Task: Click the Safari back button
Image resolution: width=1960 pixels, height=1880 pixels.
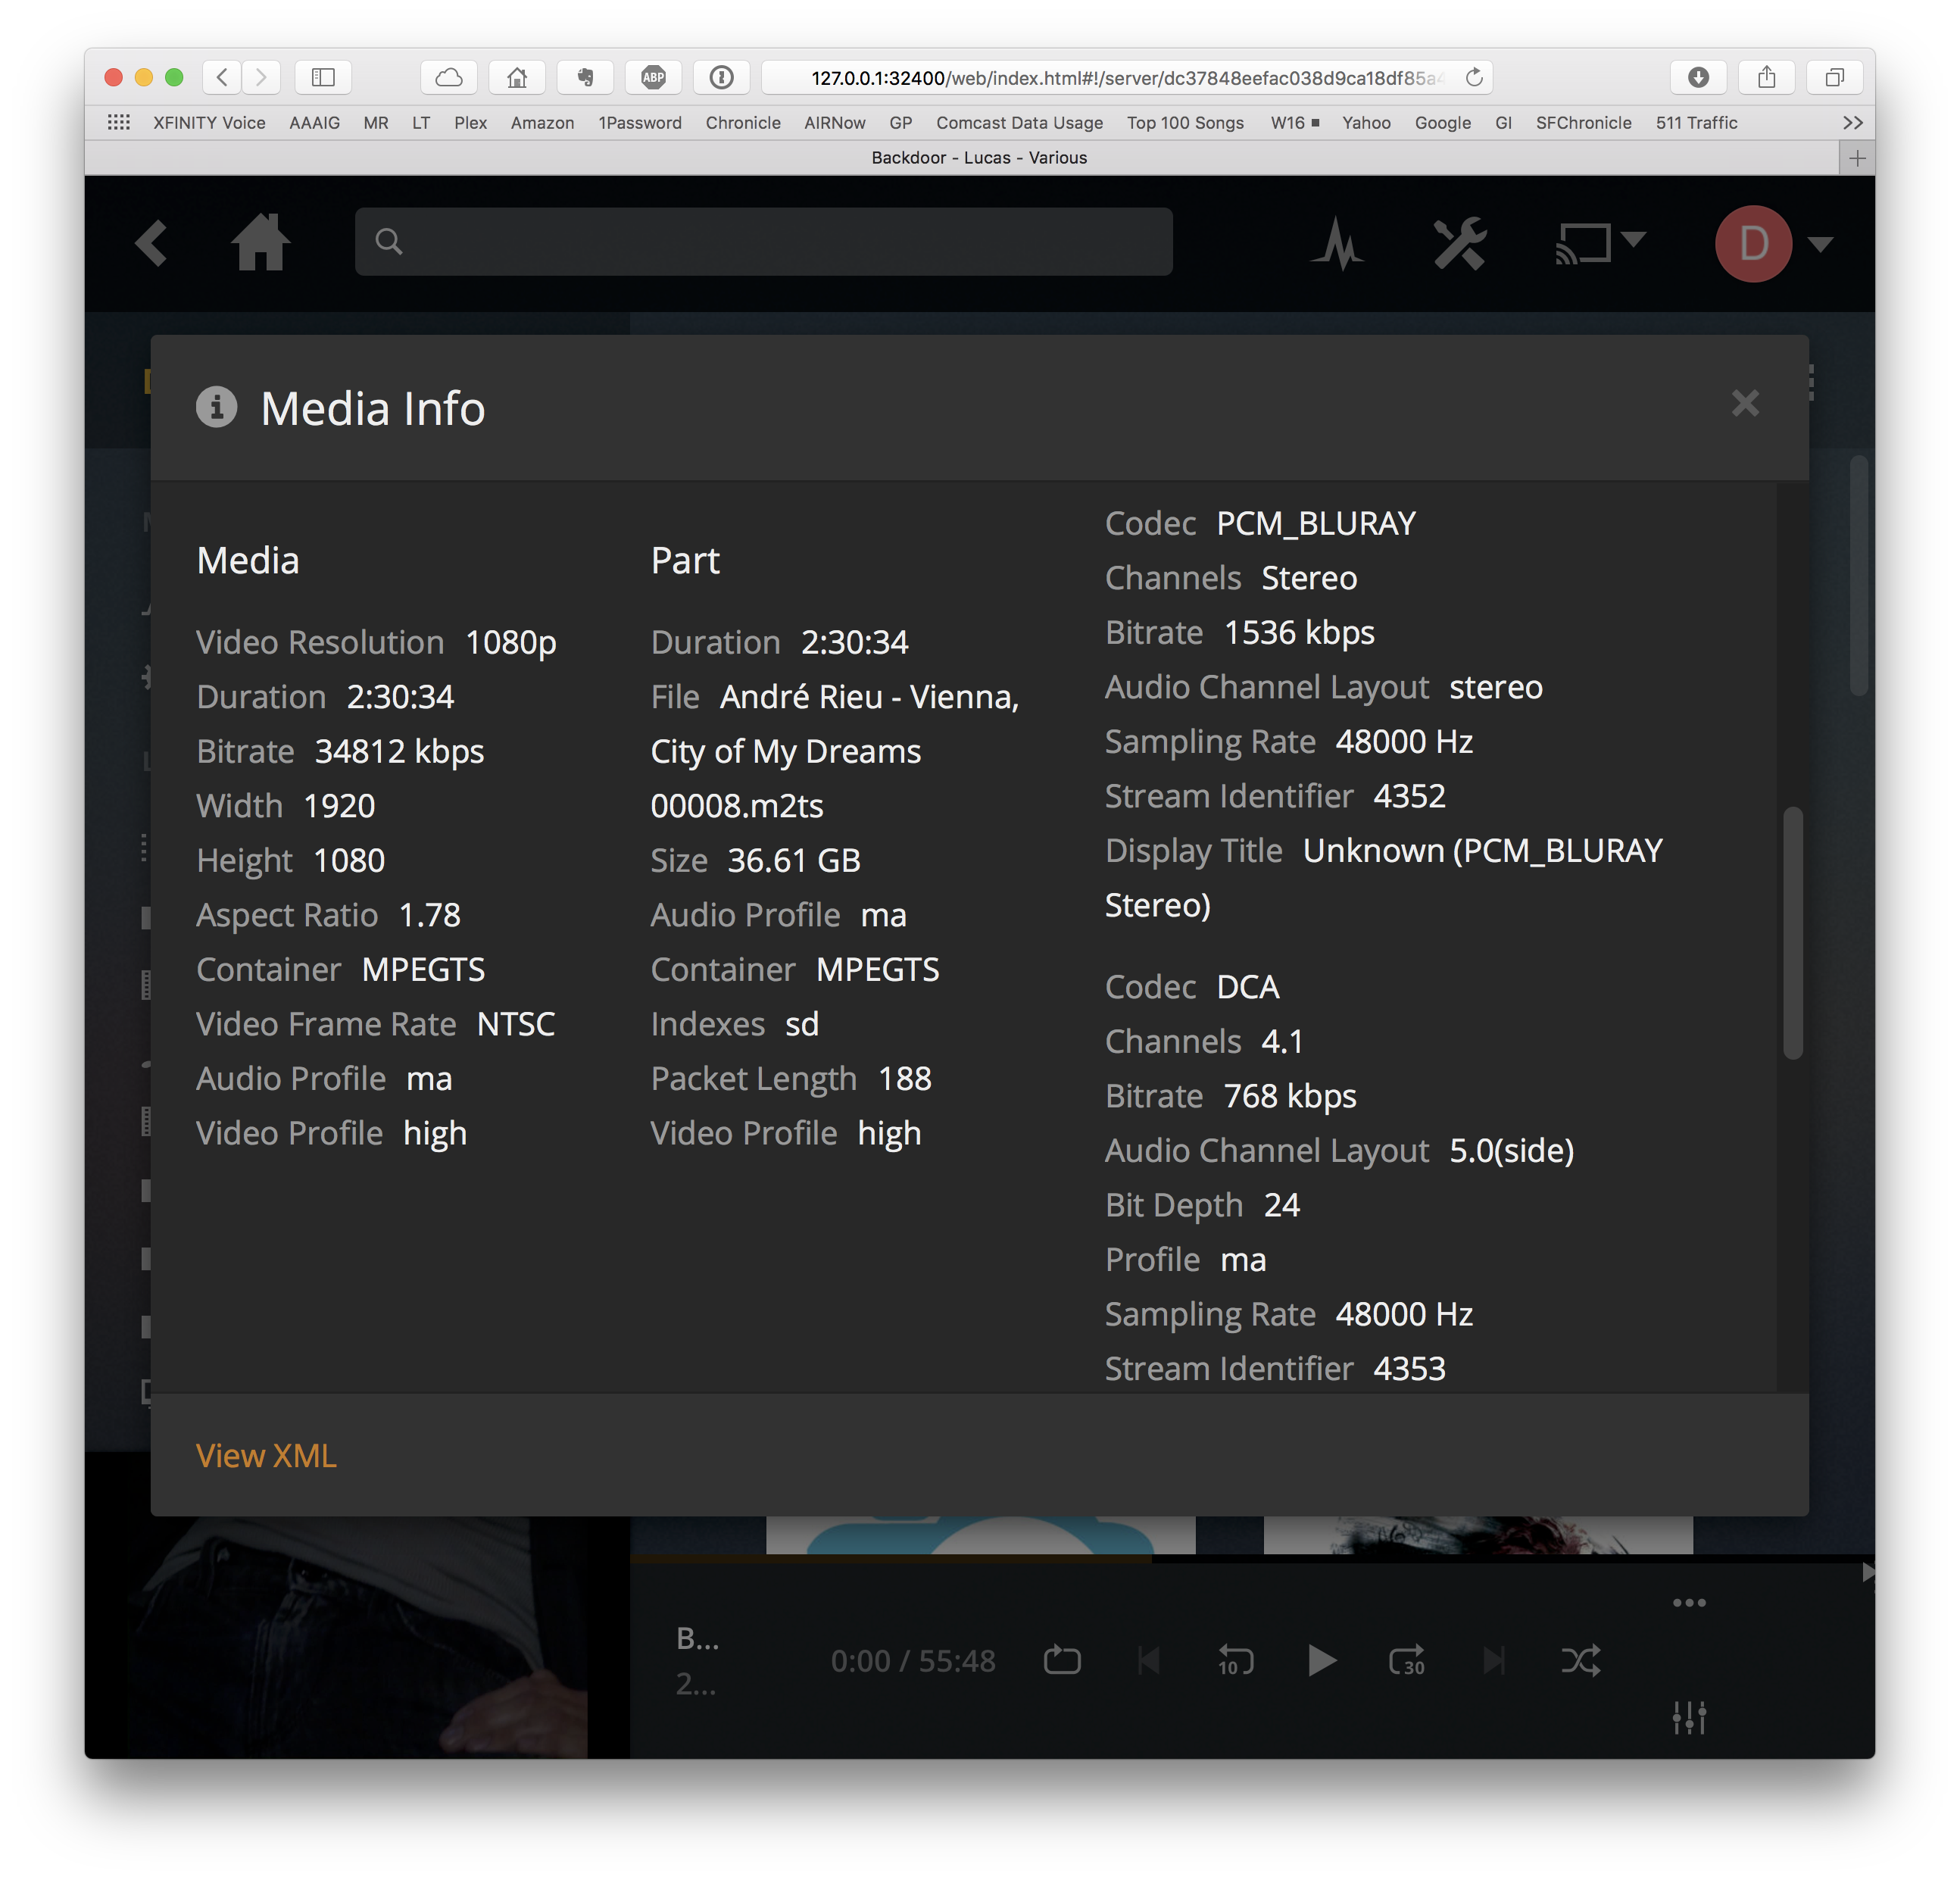Action: point(222,77)
